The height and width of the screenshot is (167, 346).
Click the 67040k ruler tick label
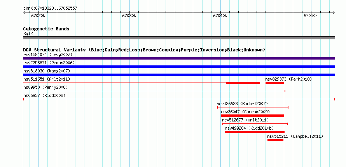point(220,16)
